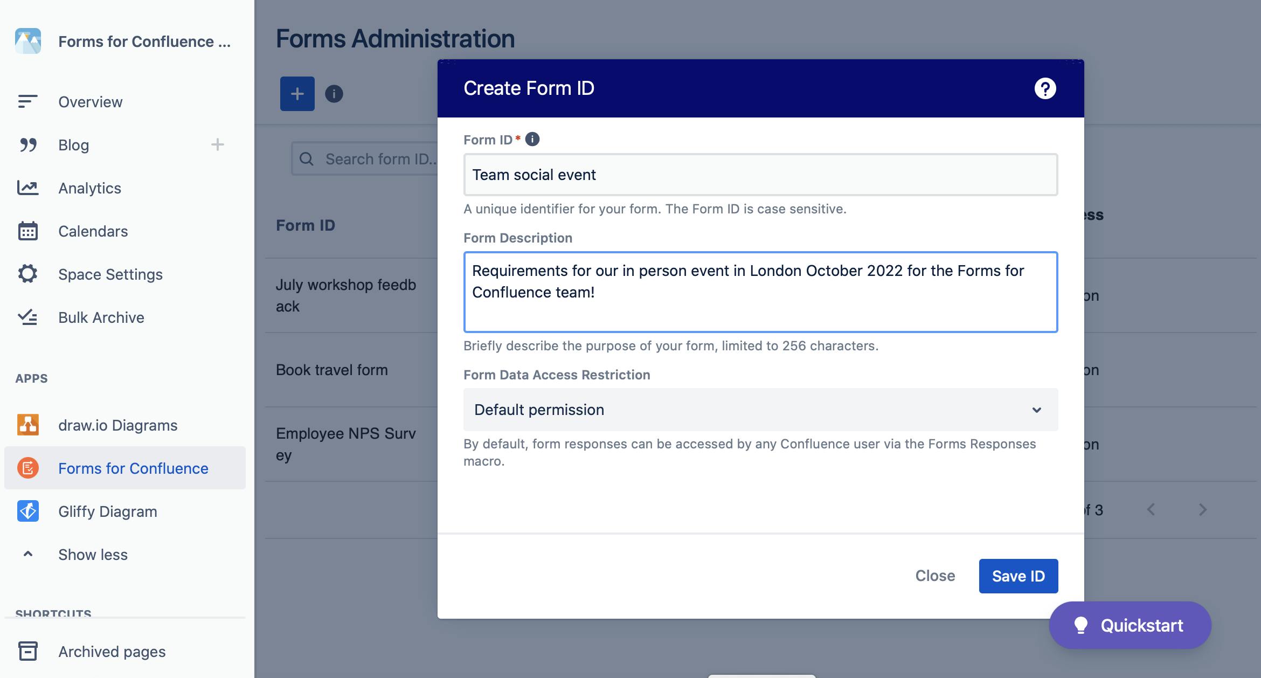Click the search magnifier icon
This screenshot has width=1261, height=678.
[307, 159]
